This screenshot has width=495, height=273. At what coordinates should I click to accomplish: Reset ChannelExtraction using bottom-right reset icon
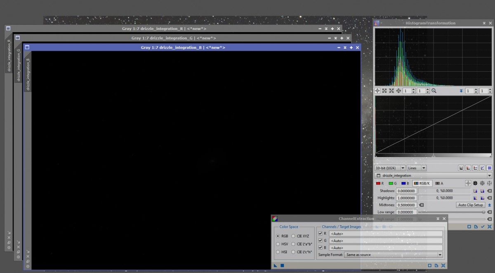point(443,266)
